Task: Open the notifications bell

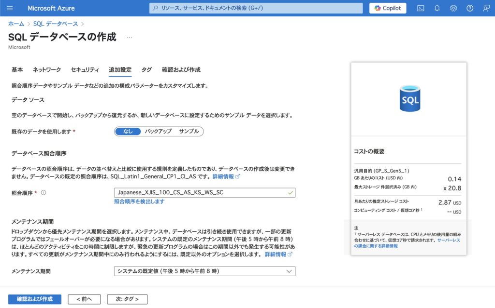Action: point(437,8)
